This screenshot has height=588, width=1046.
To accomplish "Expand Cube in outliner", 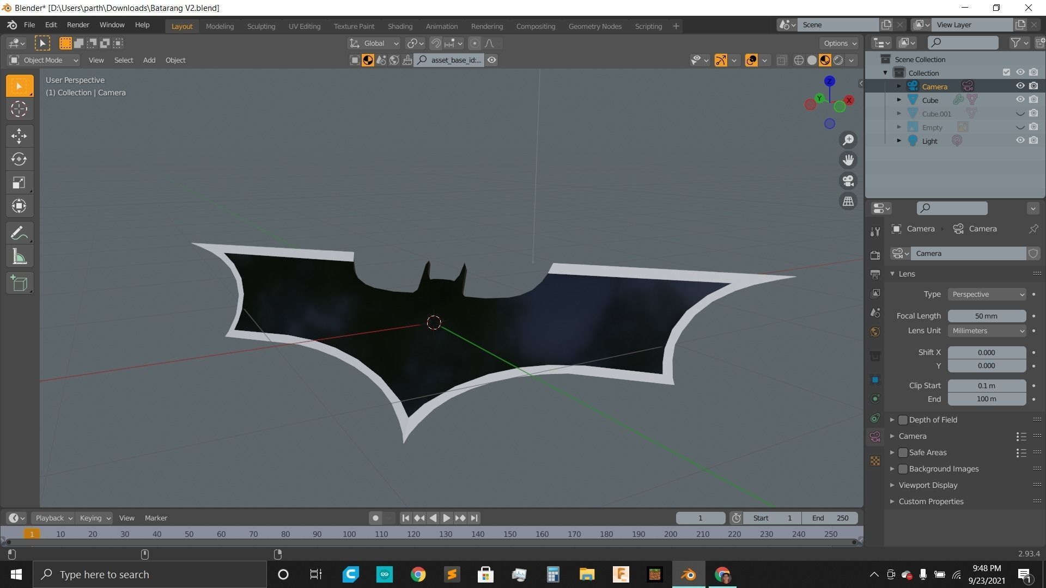I will [x=899, y=100].
